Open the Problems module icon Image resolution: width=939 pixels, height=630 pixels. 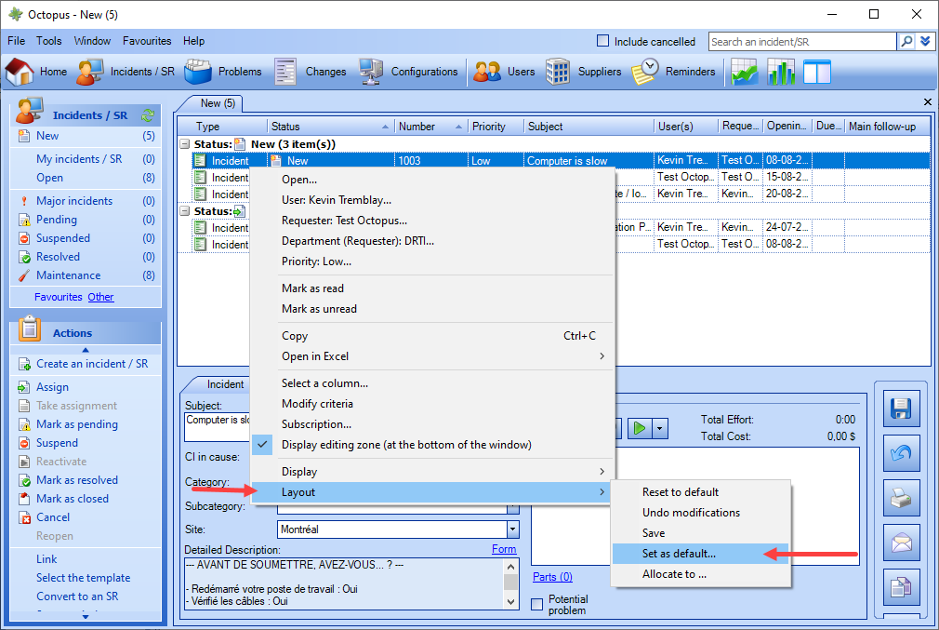pyautogui.click(x=223, y=72)
